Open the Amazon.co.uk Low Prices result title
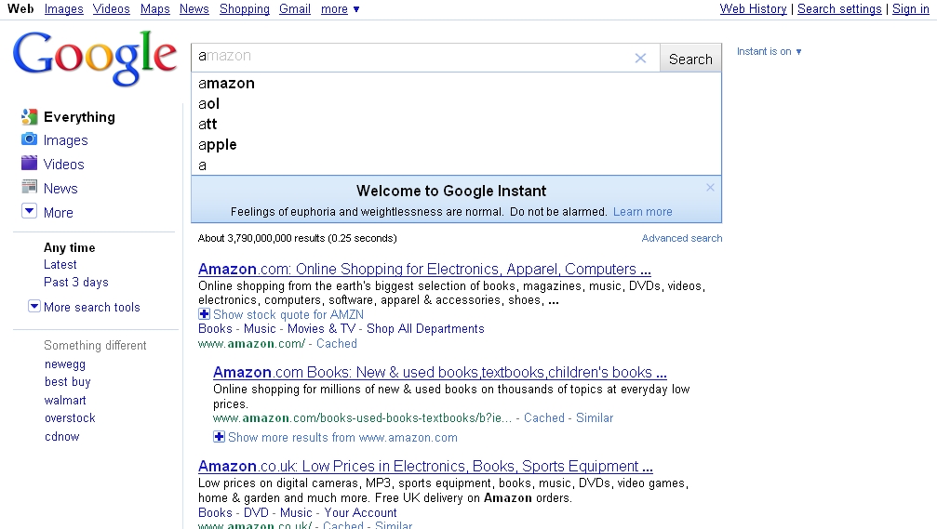The height and width of the screenshot is (529, 937). point(425,467)
